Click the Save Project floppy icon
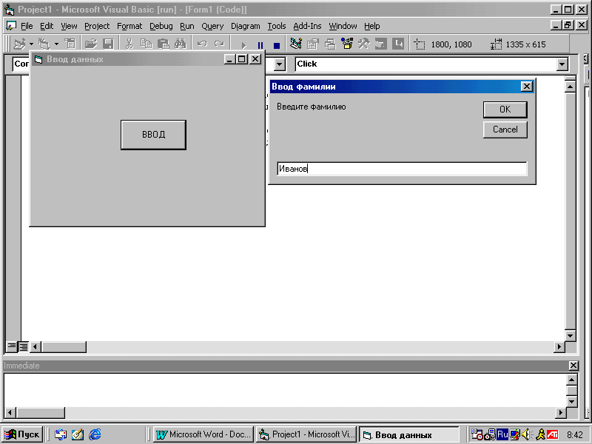The image size is (592, 444). (108, 44)
